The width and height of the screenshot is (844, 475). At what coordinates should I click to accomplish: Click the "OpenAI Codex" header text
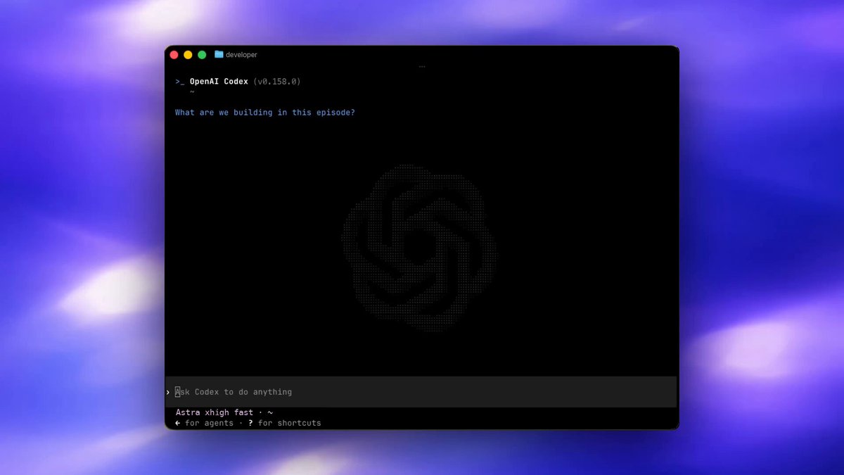pos(219,82)
